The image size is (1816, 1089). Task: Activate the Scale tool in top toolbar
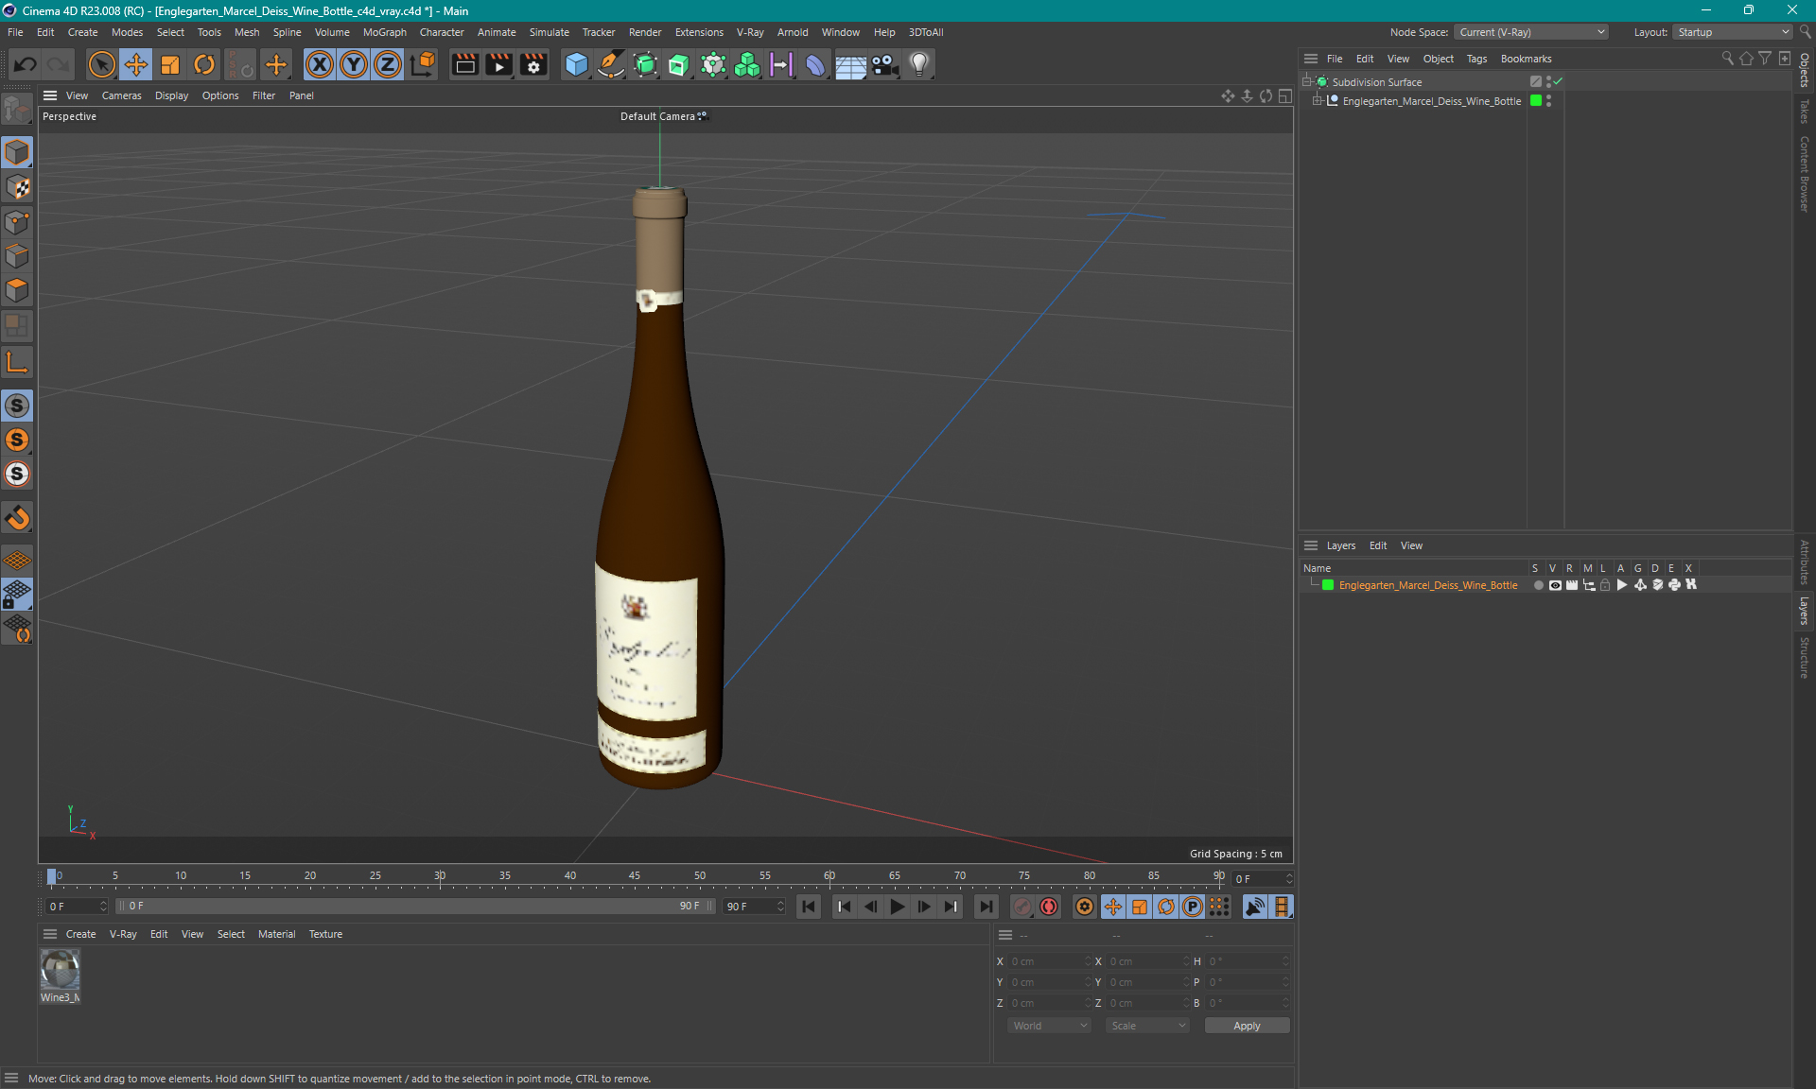[x=170, y=64]
